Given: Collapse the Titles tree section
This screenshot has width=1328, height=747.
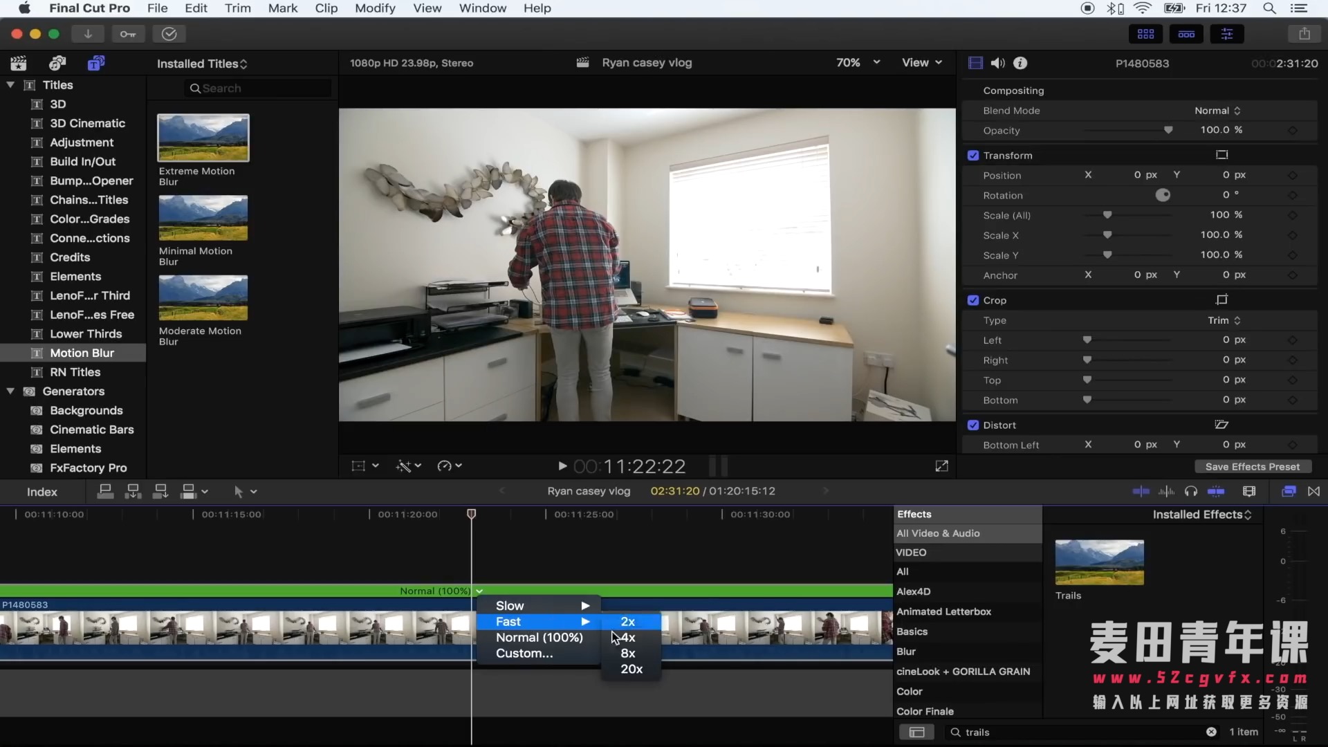Looking at the screenshot, I should click(x=10, y=85).
